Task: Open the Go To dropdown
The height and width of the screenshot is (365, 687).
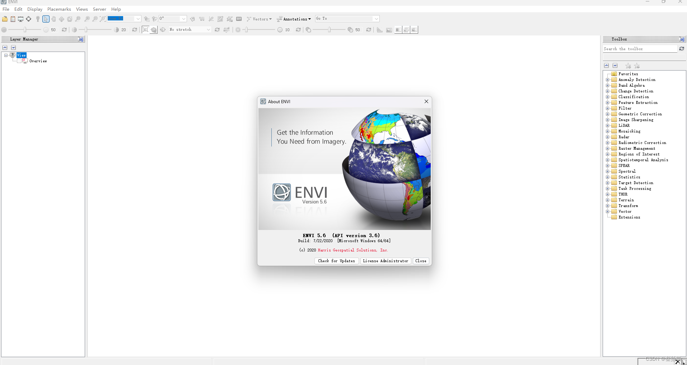Action: 377,19
